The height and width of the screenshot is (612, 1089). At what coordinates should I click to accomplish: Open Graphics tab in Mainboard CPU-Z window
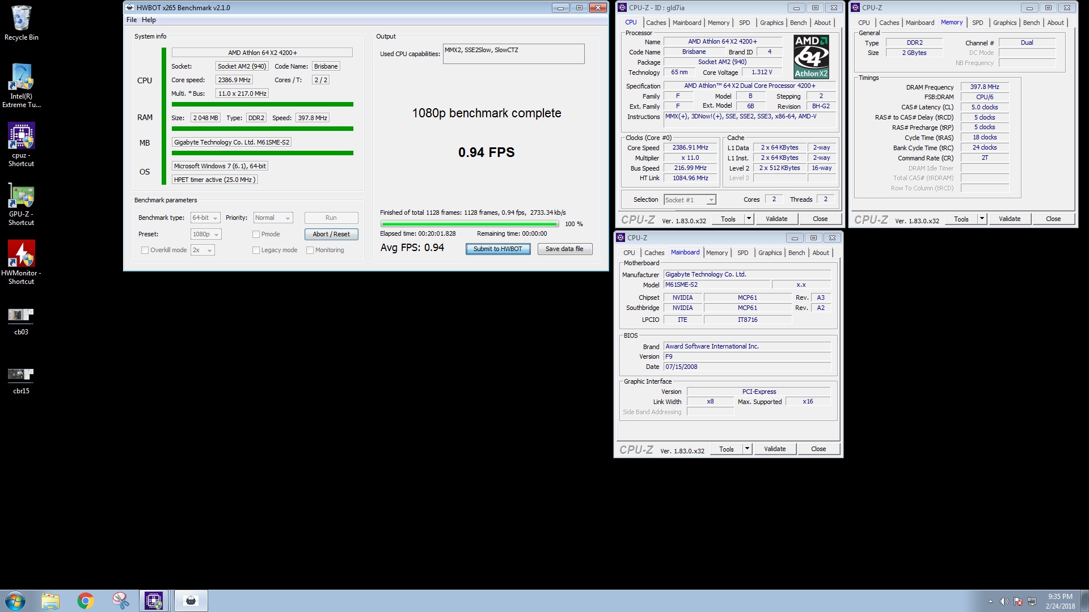tap(770, 253)
